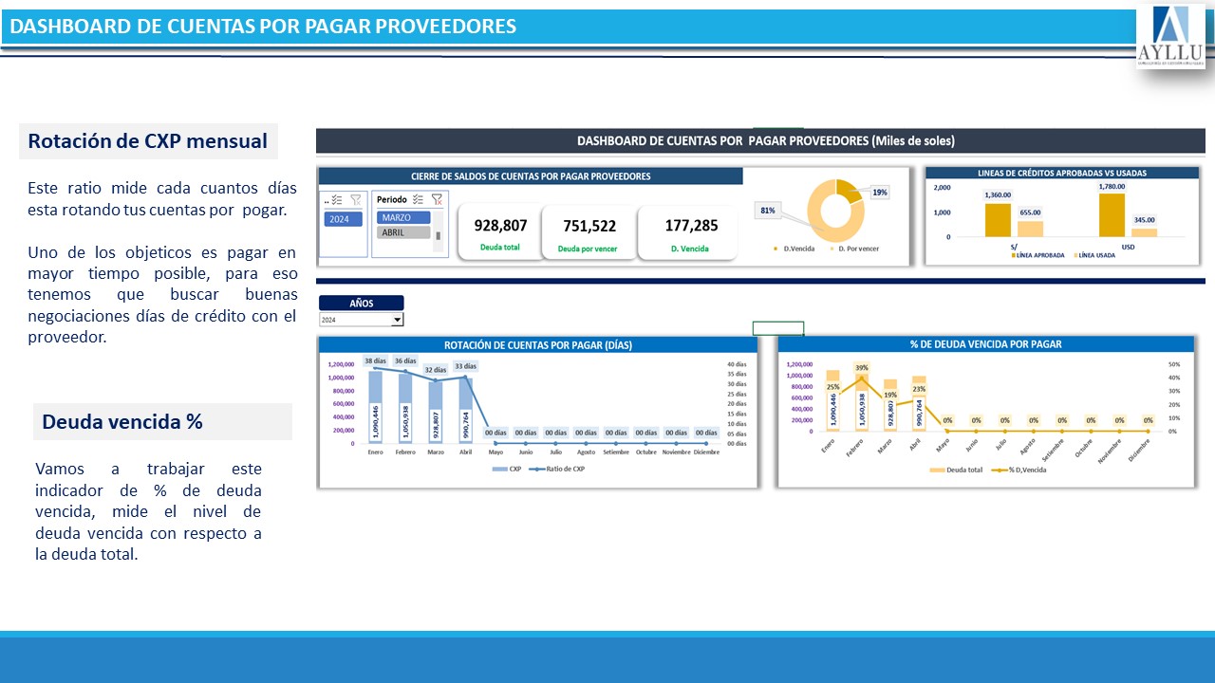Screen dimensions: 1215x683
Task: Click the Deuda vencida % heading
Action: click(121, 422)
